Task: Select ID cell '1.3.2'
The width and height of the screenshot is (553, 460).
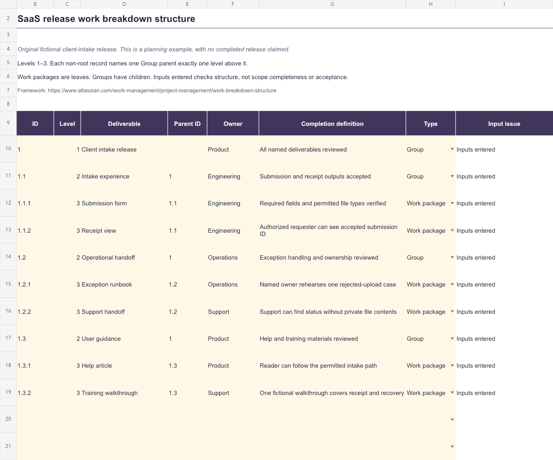Action: (35, 393)
